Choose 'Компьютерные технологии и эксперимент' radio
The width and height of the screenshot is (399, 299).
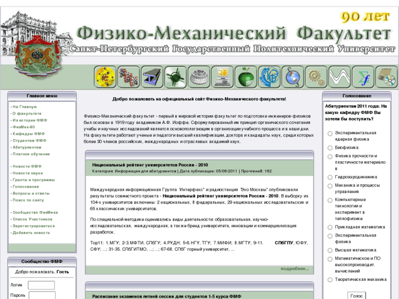(330, 200)
